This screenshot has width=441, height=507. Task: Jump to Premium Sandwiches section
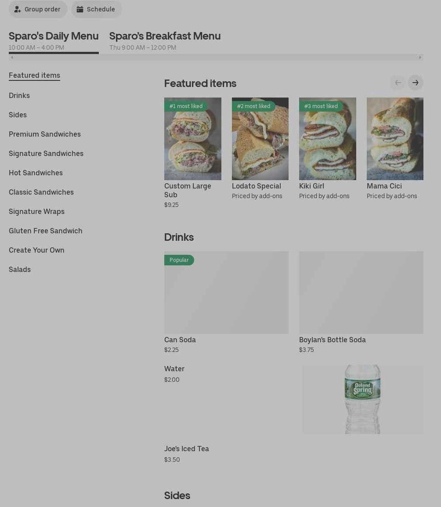point(45,134)
